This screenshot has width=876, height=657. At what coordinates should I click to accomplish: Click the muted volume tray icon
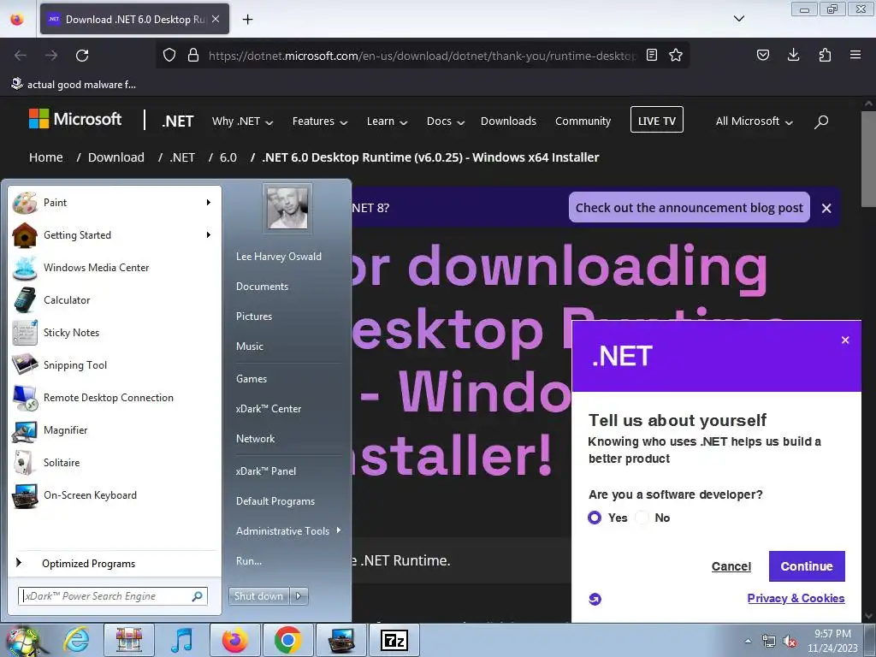(790, 642)
